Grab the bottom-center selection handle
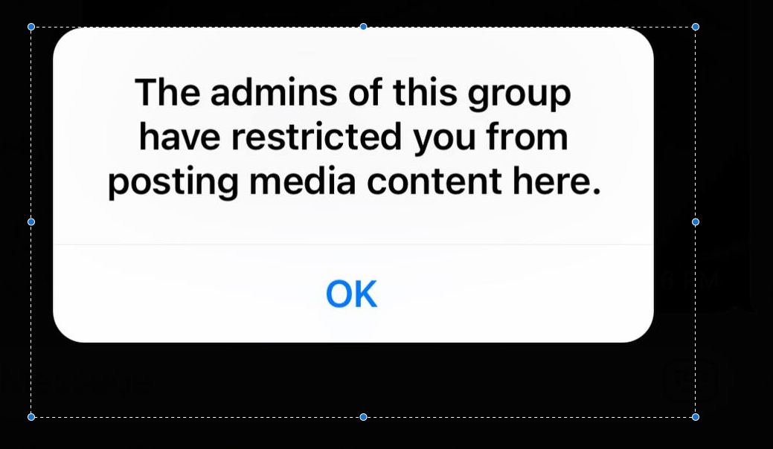773x449 pixels. point(363,417)
